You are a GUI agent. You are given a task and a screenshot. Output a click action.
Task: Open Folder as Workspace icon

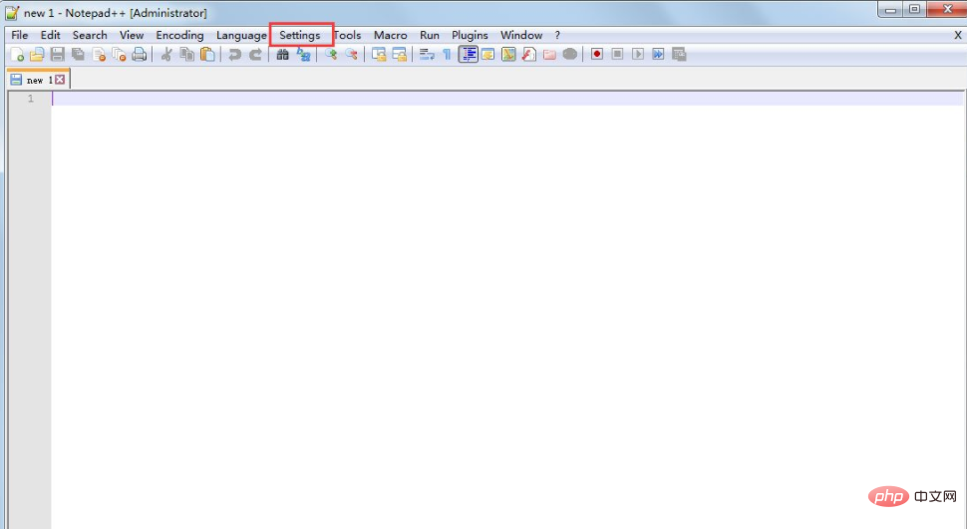point(549,54)
